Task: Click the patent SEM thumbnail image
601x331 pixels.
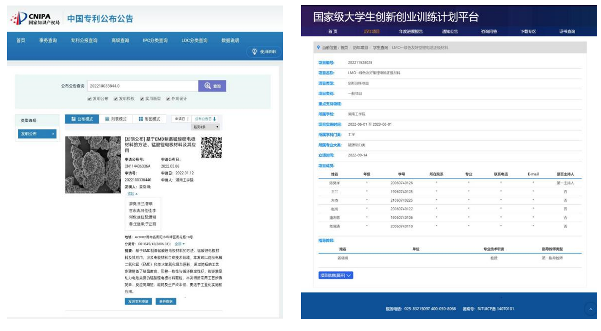Action: (x=93, y=165)
